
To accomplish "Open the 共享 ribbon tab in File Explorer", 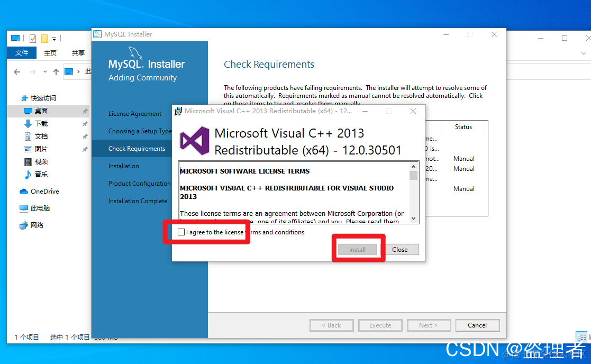I will [x=78, y=53].
